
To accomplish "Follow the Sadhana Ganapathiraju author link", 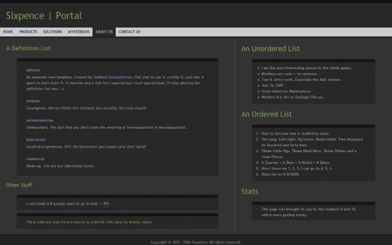I will [x=113, y=77].
